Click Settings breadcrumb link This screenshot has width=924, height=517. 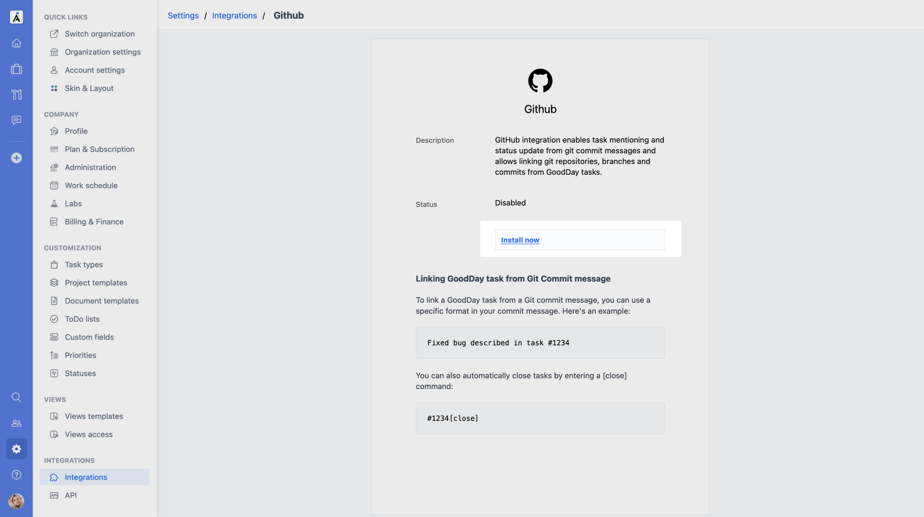coord(183,15)
